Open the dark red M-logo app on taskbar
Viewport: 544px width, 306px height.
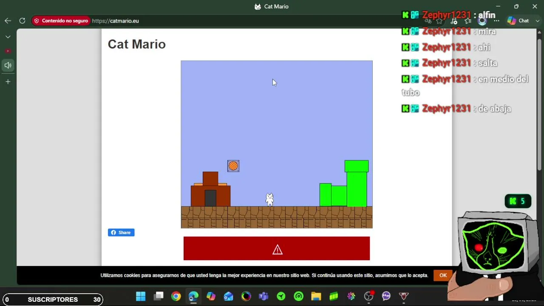point(404,296)
